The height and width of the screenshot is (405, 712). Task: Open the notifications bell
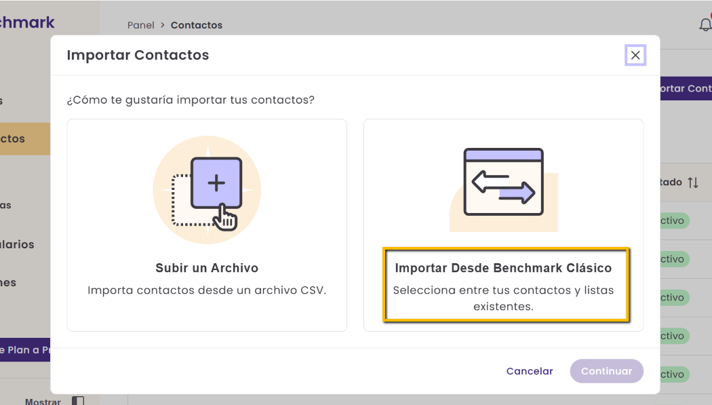[x=705, y=24]
